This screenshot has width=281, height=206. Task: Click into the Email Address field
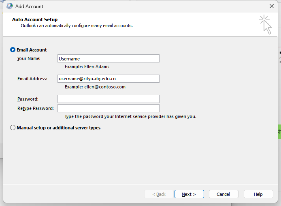click(x=108, y=79)
